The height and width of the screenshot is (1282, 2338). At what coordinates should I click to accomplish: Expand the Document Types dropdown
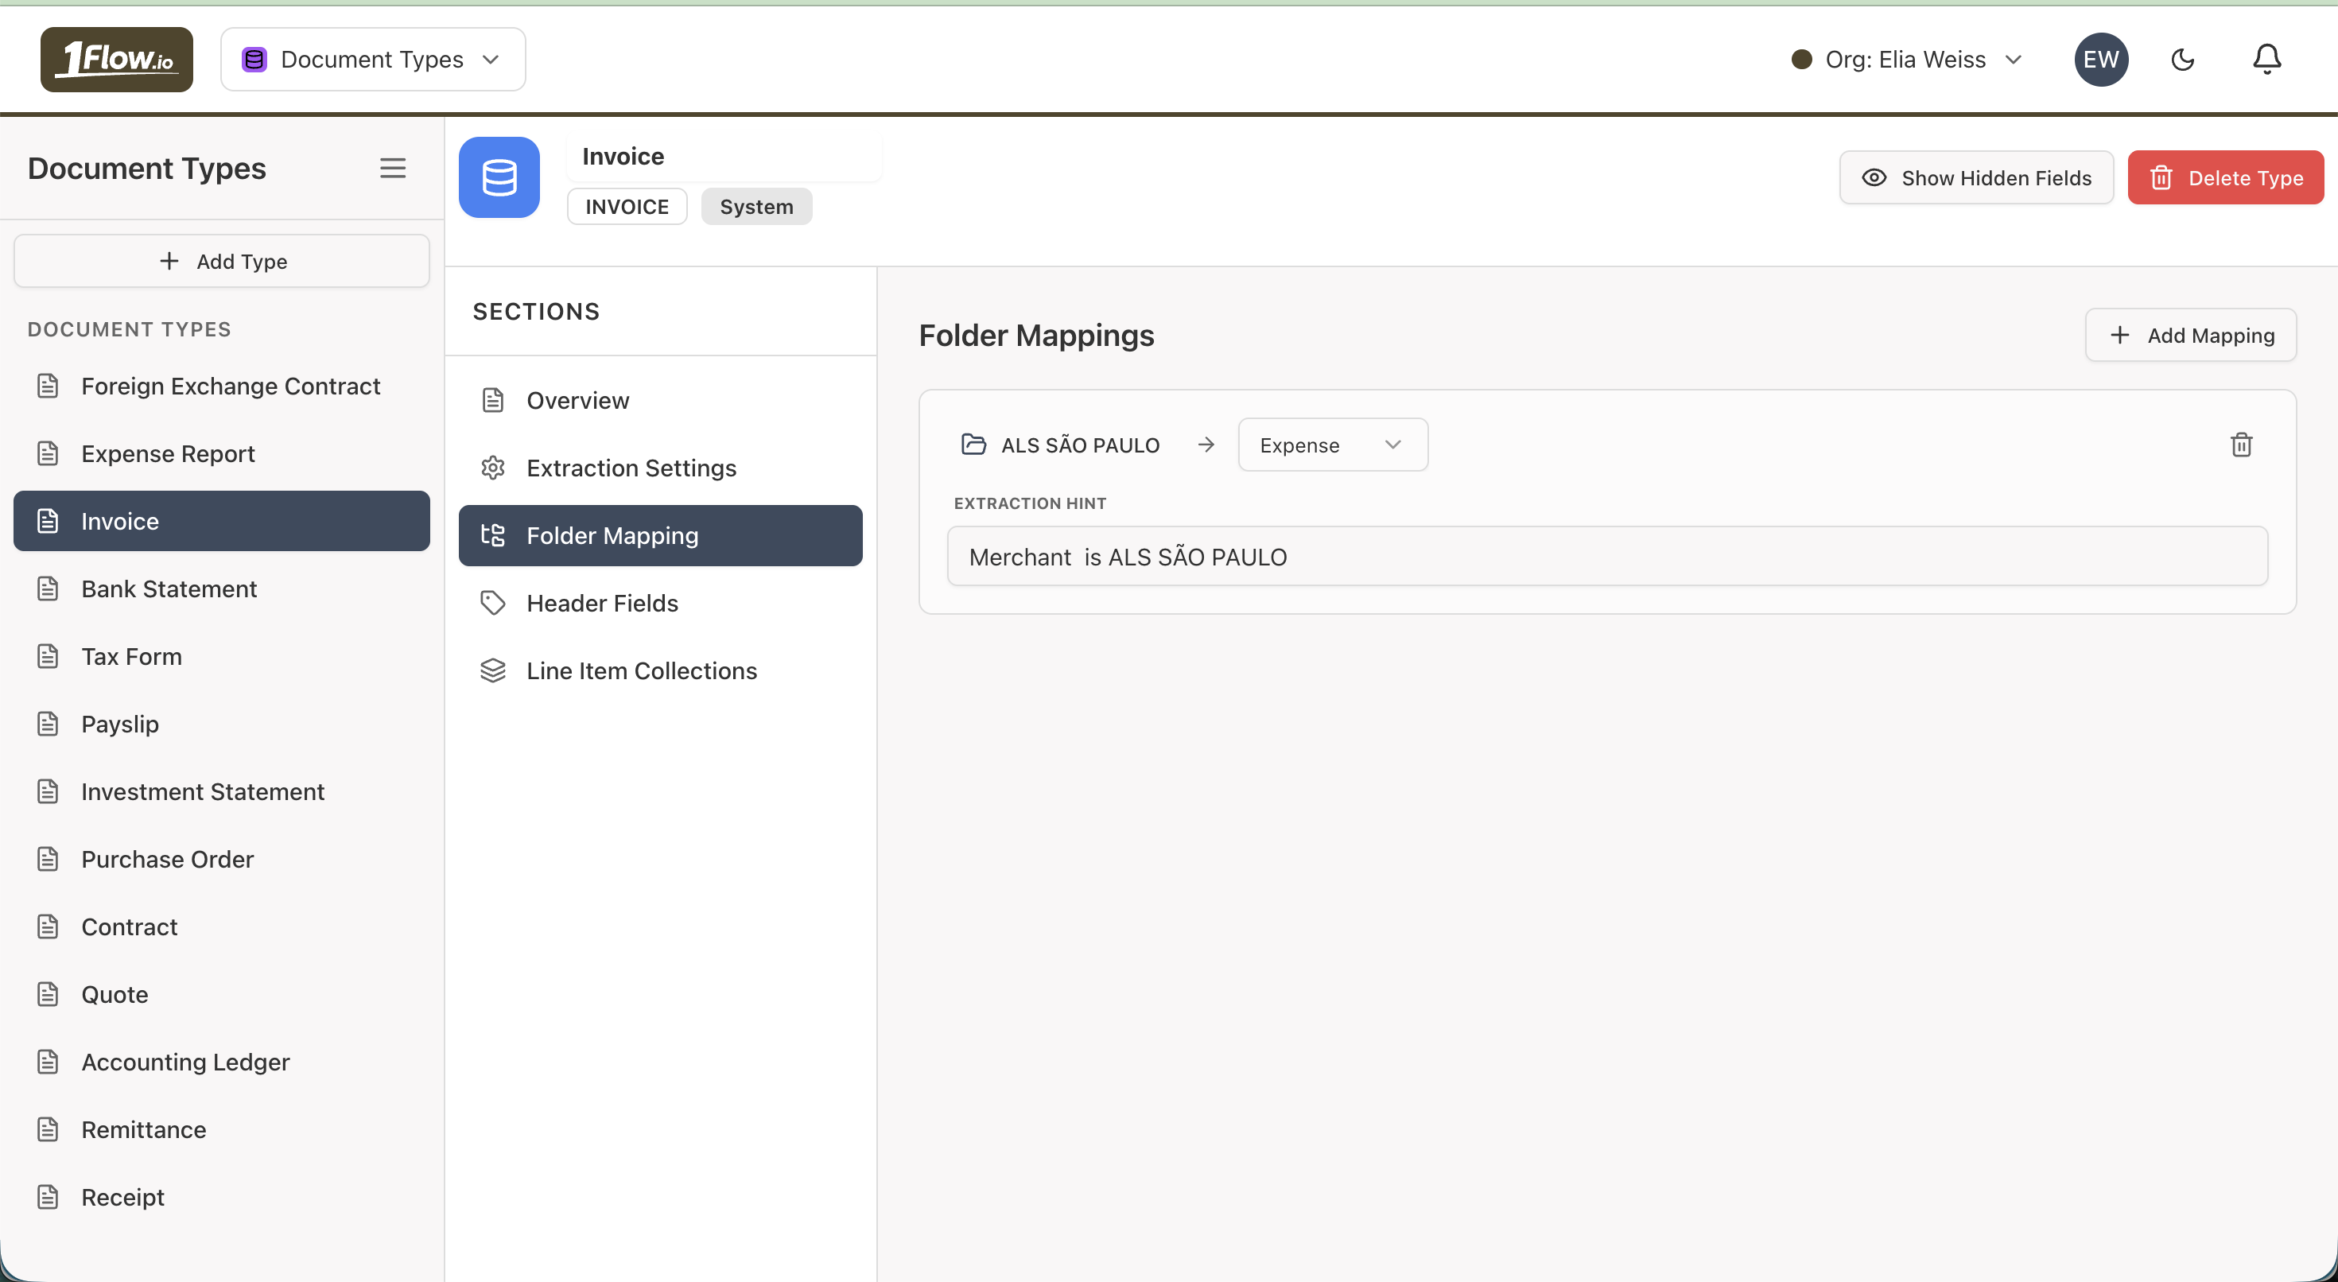(x=372, y=58)
